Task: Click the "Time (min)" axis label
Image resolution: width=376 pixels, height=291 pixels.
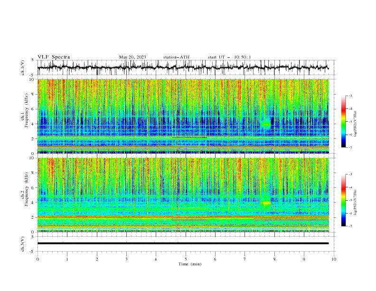Action: tap(190, 264)
